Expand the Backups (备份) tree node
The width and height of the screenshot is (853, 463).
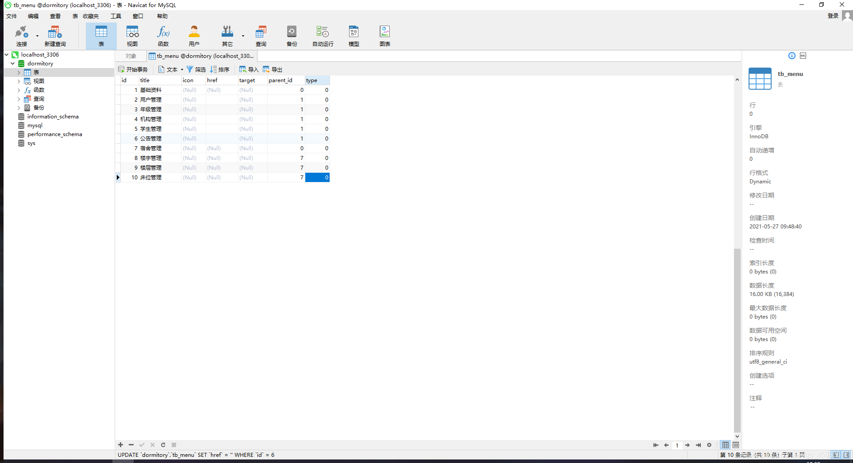coord(19,108)
